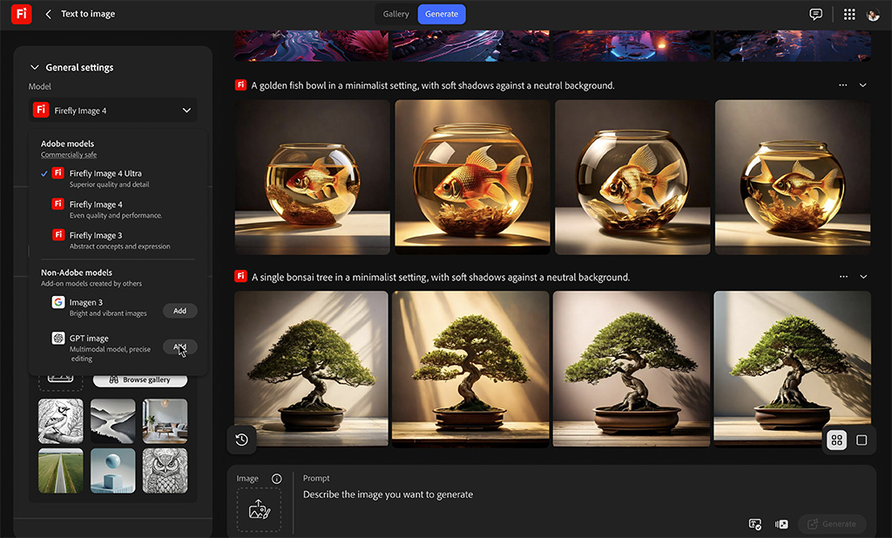Click the Firefly icon beside the fish bowl prompt
Screen dimensions: 892x538
pyautogui.click(x=240, y=84)
